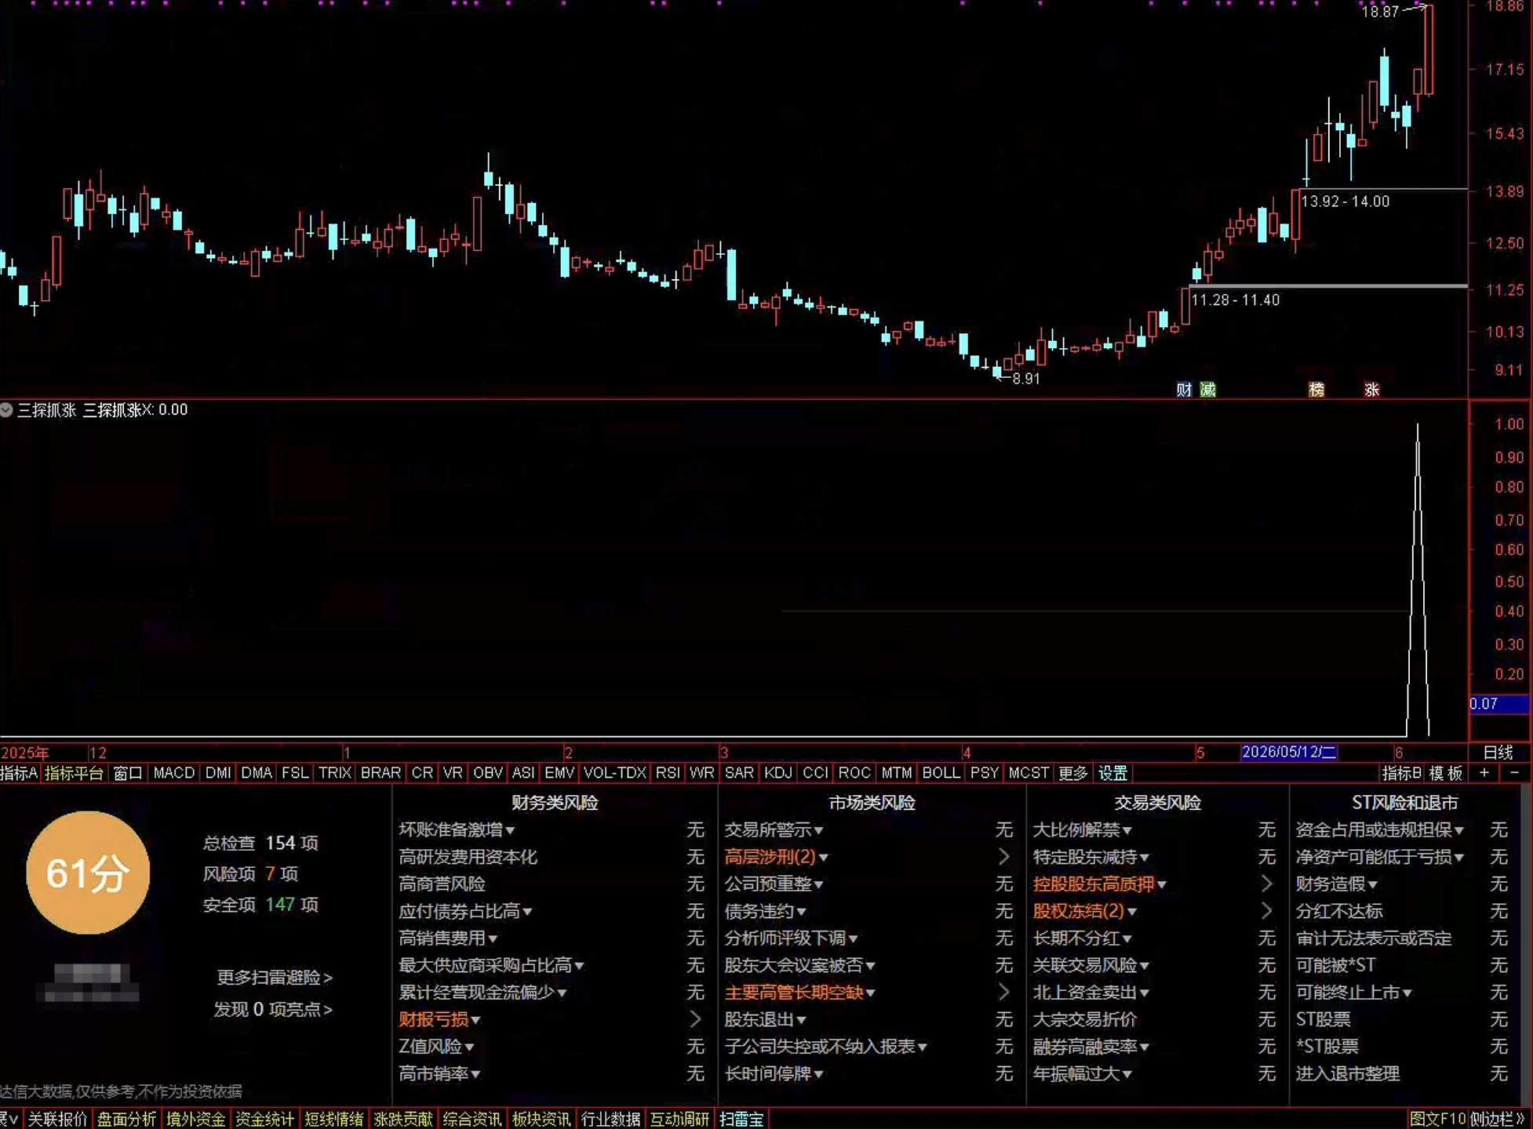Expand 资金占用或违规担保 dropdown
The height and width of the screenshot is (1129, 1533).
[x=1458, y=830]
